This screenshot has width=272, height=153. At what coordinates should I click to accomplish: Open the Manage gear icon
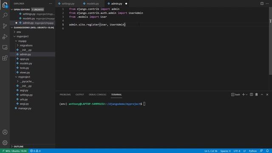5,143
